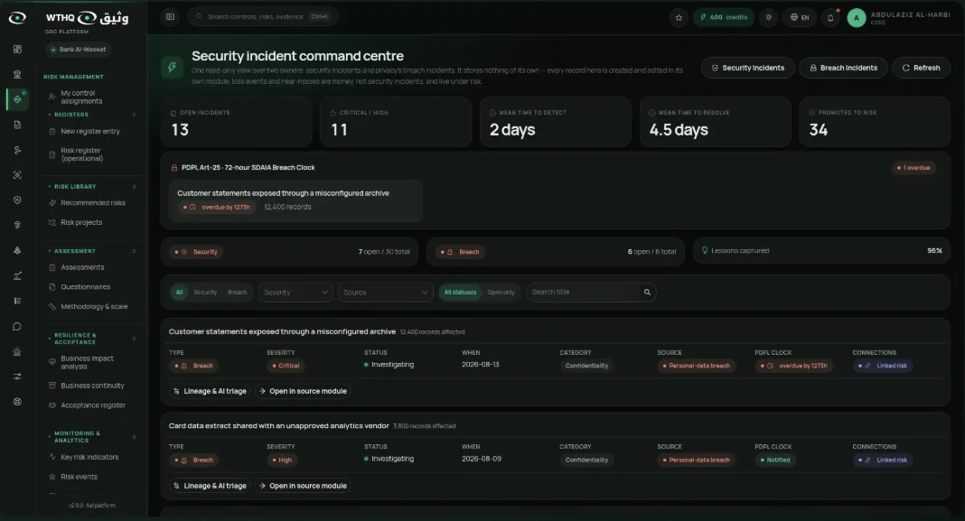Open the line chart icon in the left rail
Image resolution: width=965 pixels, height=521 pixels.
click(17, 275)
